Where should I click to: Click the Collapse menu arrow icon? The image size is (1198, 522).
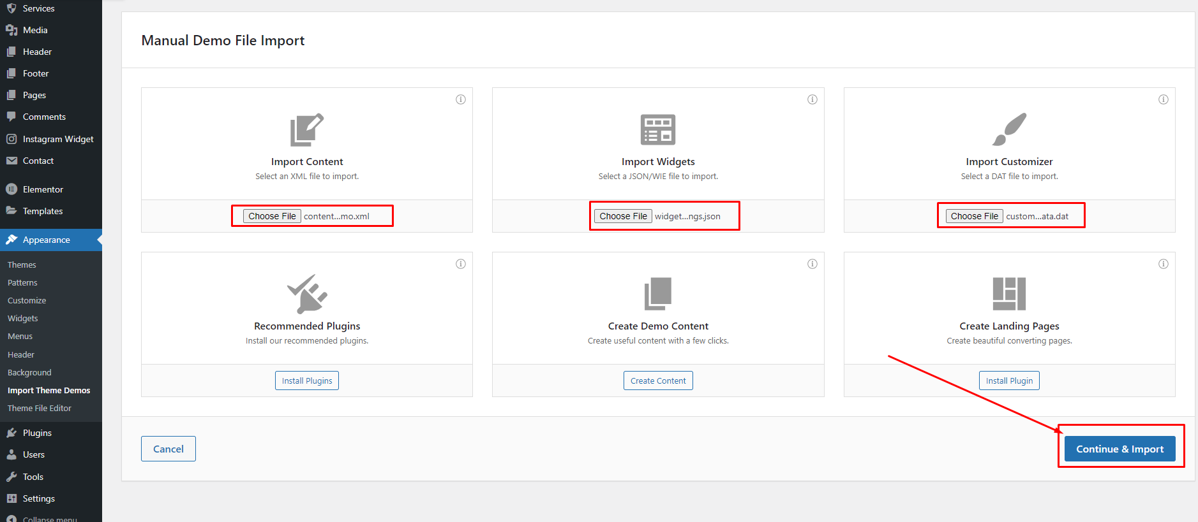(11, 519)
